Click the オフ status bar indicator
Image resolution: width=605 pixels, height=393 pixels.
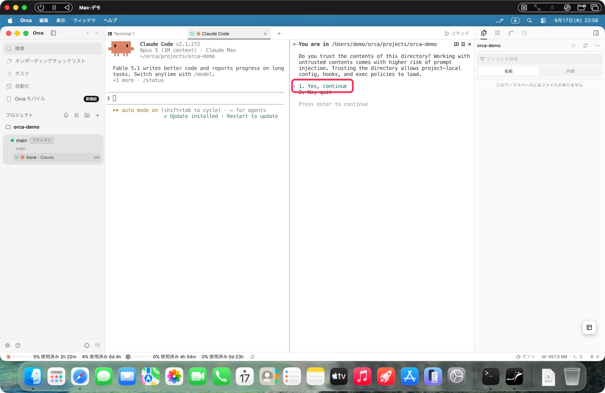coord(525,357)
